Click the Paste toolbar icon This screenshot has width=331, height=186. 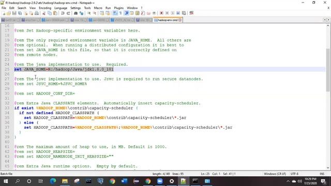coord(55,13)
